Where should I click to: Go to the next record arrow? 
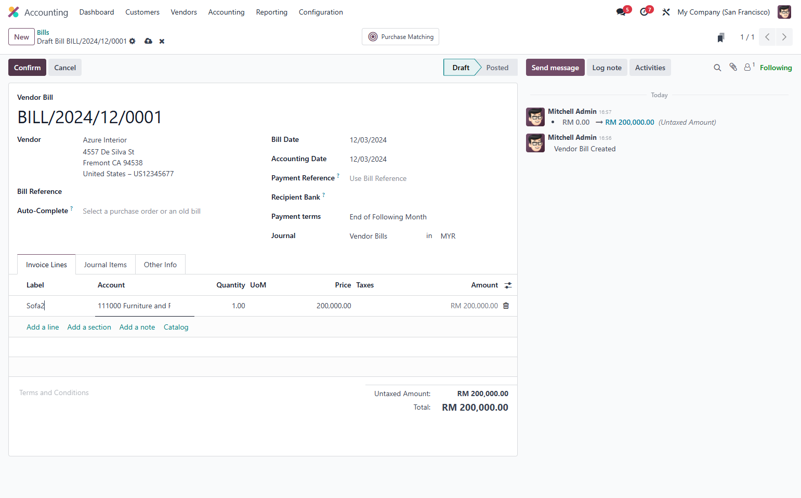coord(784,37)
